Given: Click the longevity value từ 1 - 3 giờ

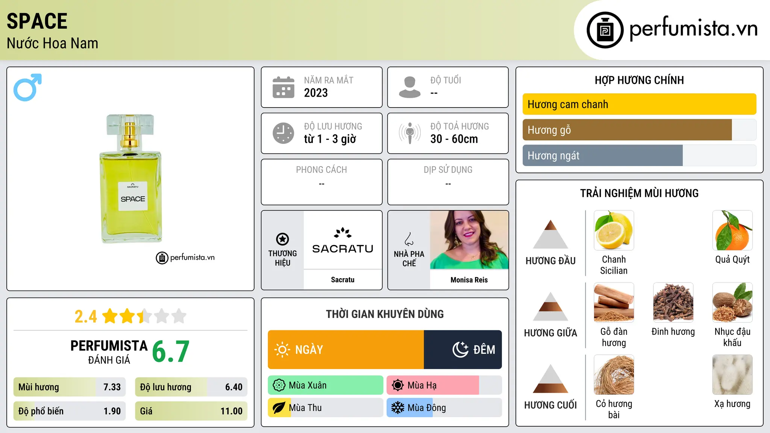Looking at the screenshot, I should (x=330, y=139).
